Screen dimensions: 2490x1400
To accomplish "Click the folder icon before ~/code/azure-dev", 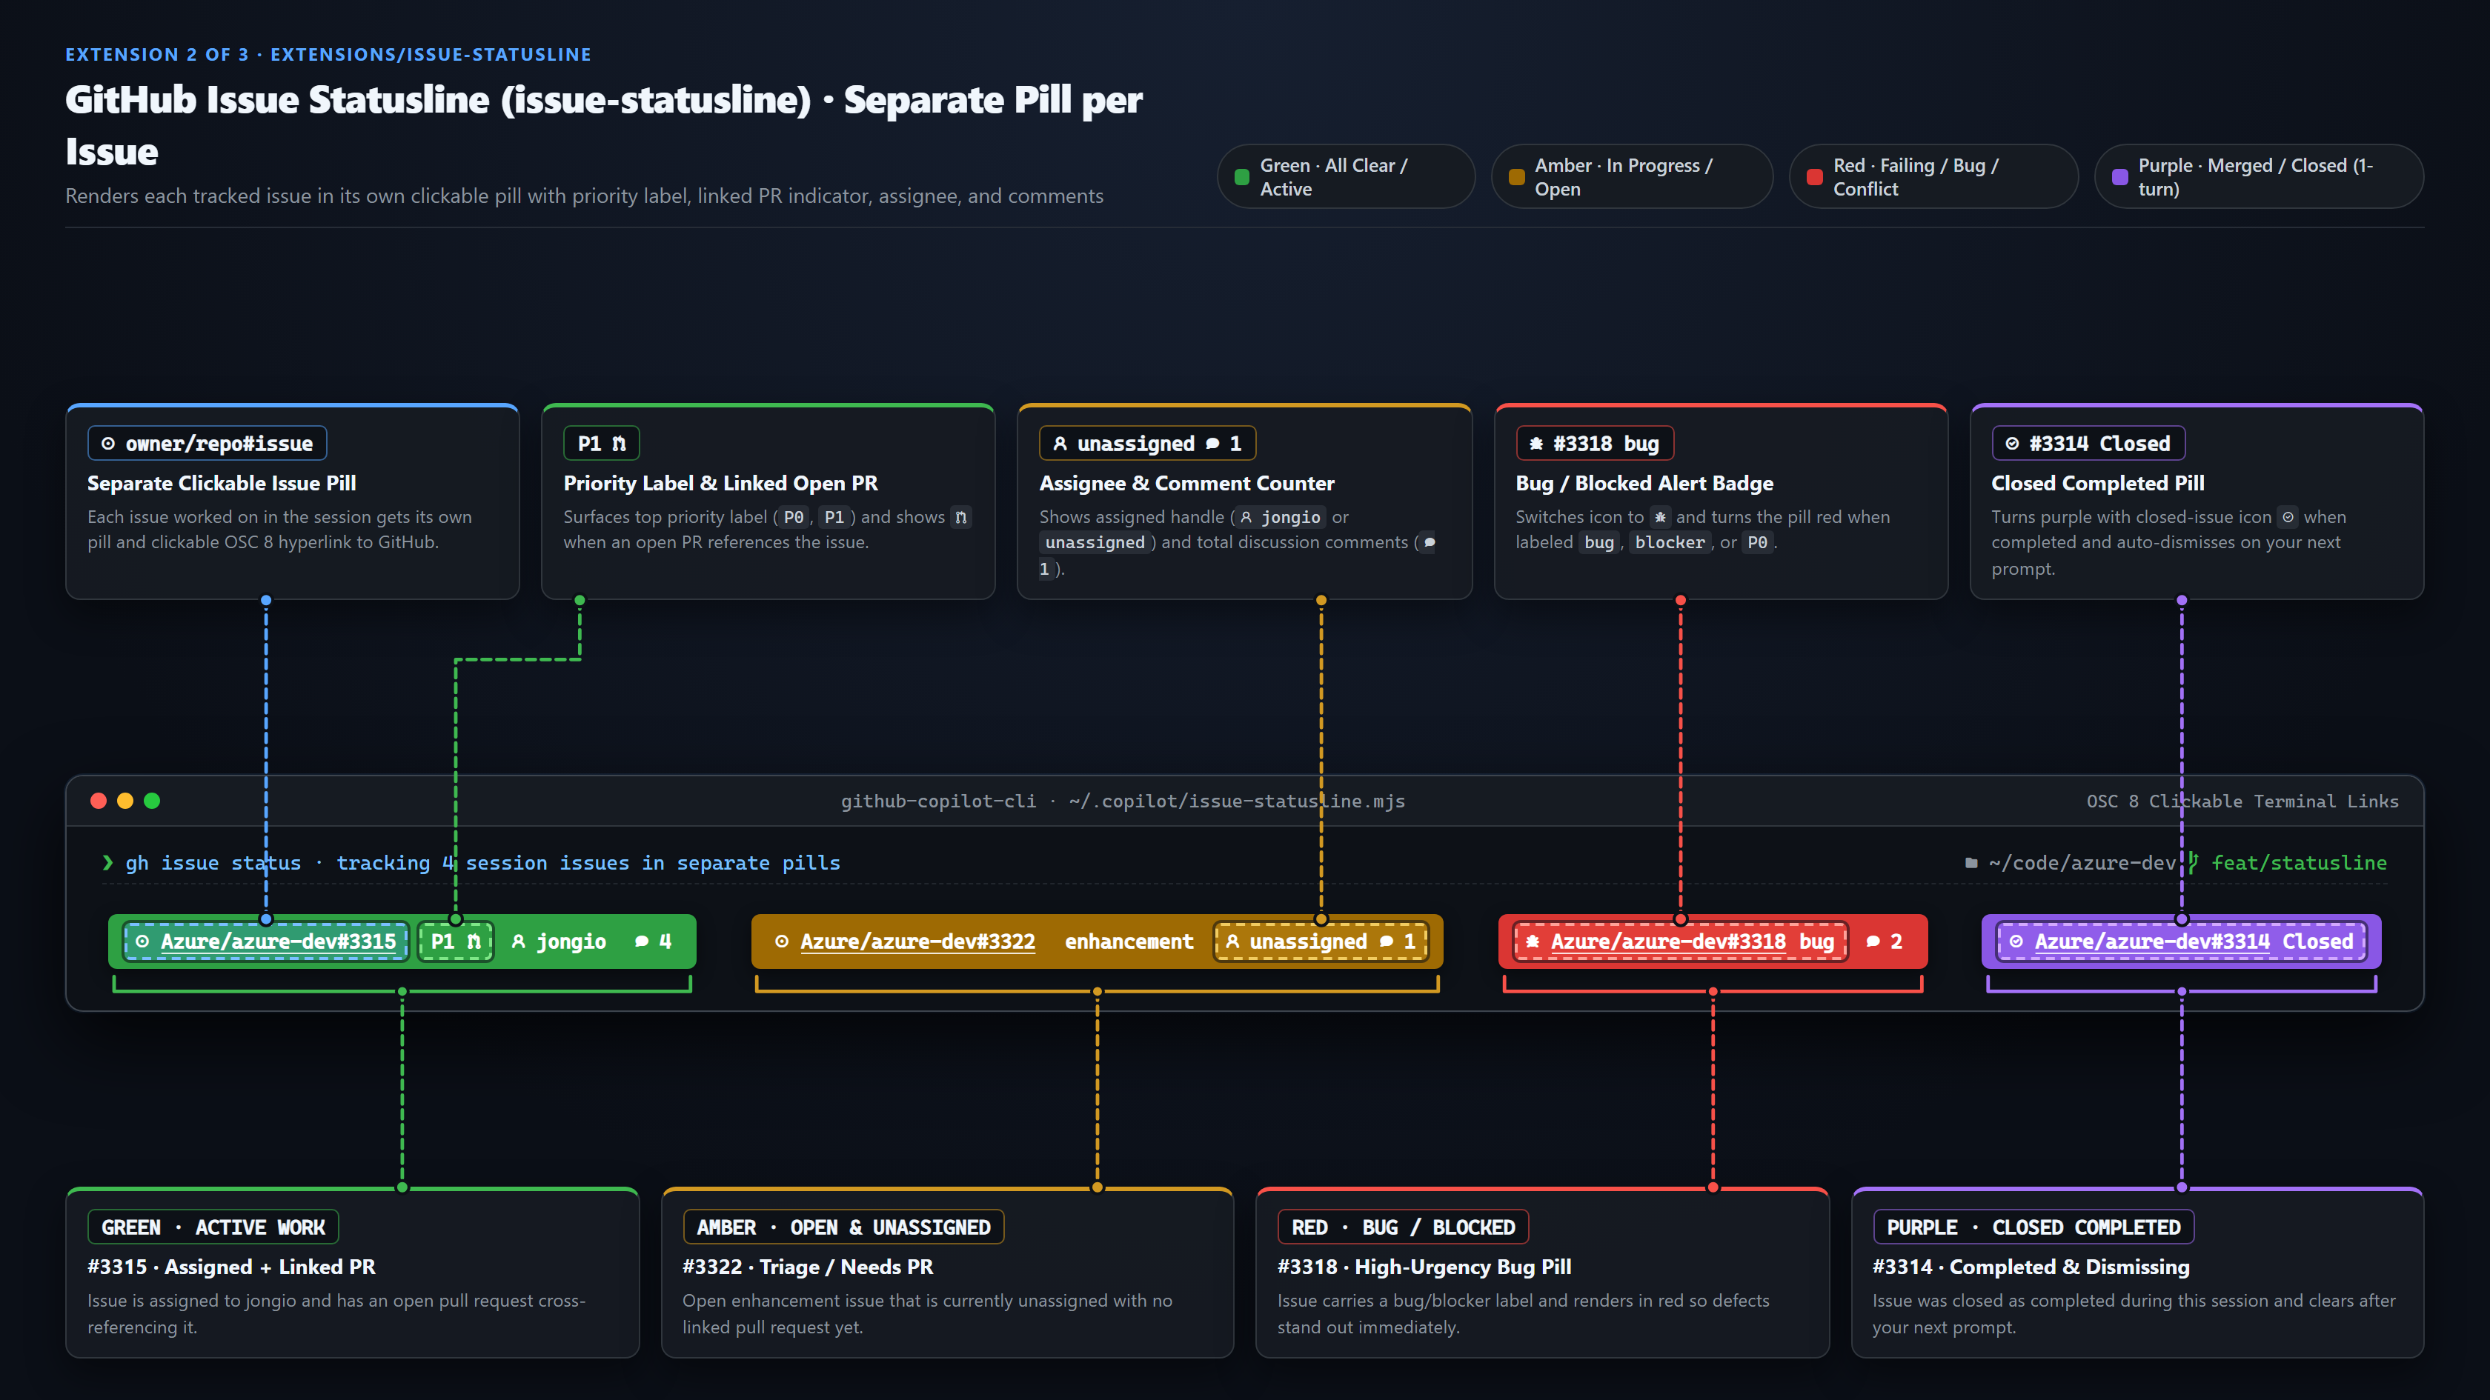I will click(1971, 863).
